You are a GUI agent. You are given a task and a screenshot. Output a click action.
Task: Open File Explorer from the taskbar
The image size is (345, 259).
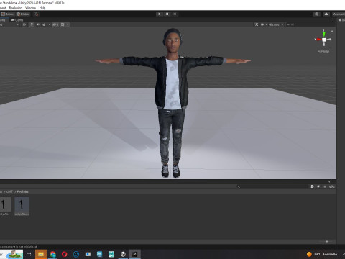point(41,254)
